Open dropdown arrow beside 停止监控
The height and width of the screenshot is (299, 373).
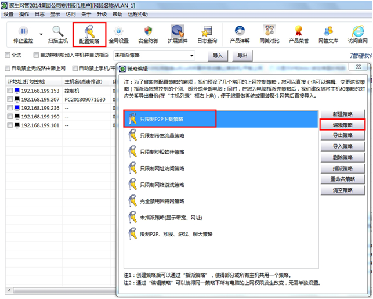[41, 34]
